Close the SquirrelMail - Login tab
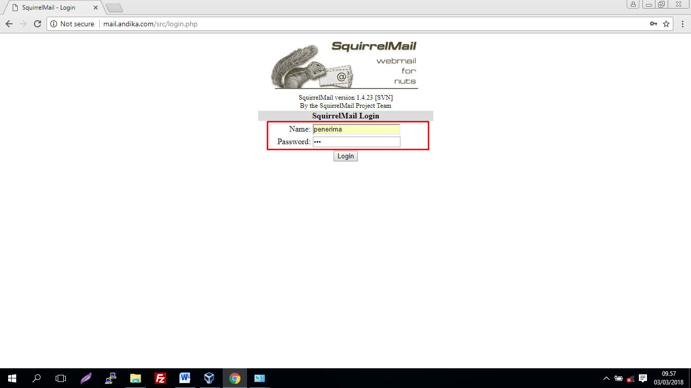The height and width of the screenshot is (388, 691). [x=96, y=8]
